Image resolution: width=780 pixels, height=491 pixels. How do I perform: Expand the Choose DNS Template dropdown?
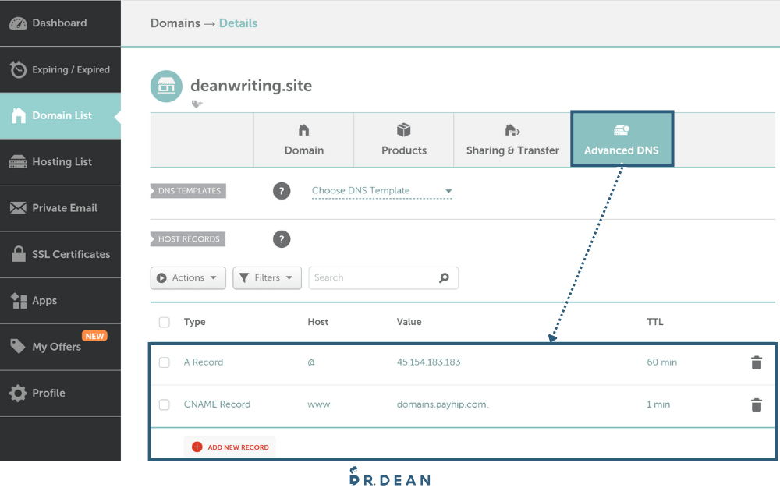point(381,191)
